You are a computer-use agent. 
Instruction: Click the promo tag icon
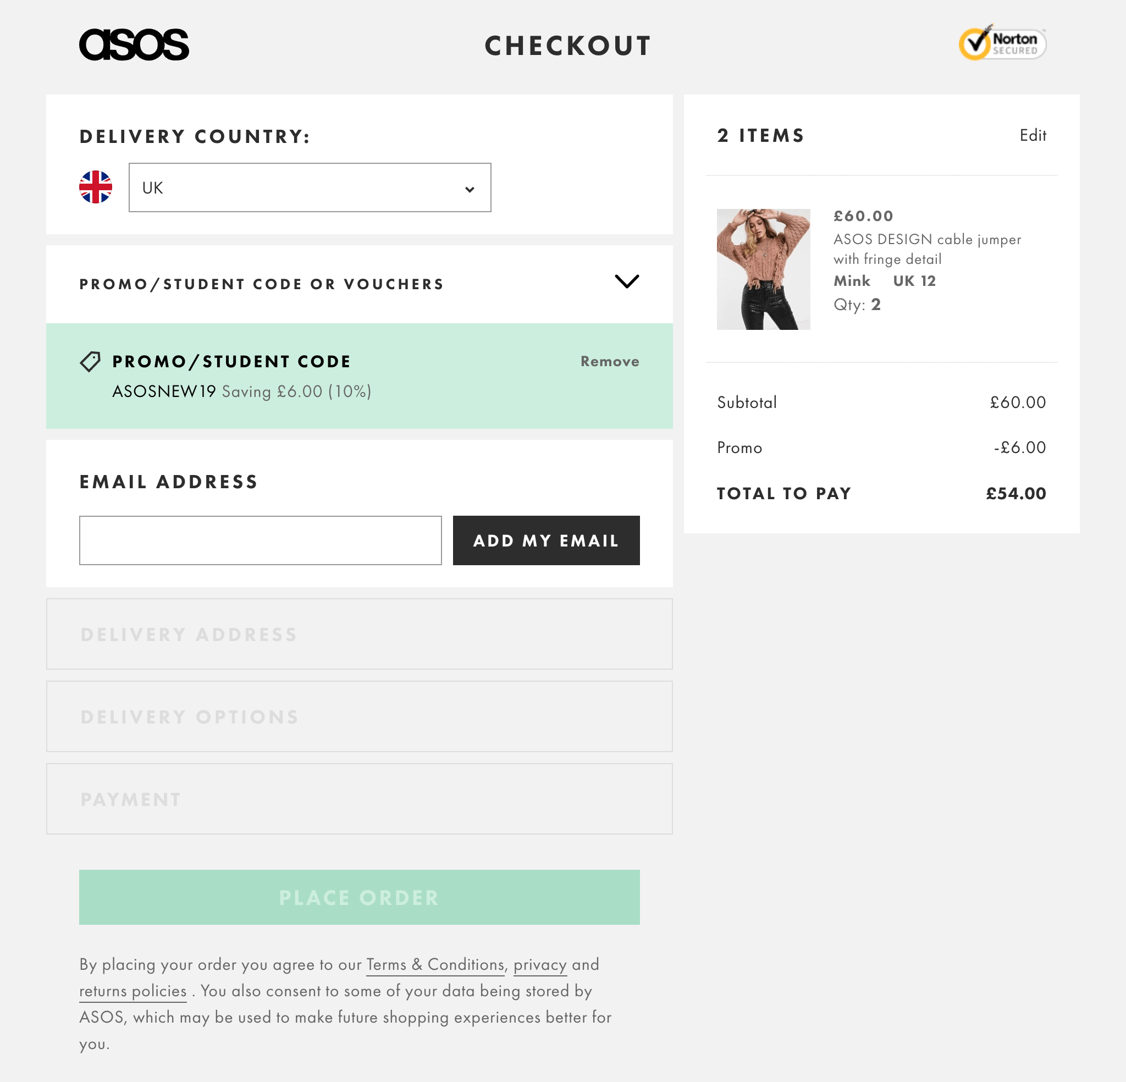90,361
